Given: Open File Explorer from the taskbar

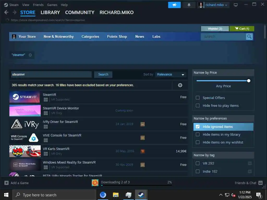Looking at the screenshot, I should [116, 195].
